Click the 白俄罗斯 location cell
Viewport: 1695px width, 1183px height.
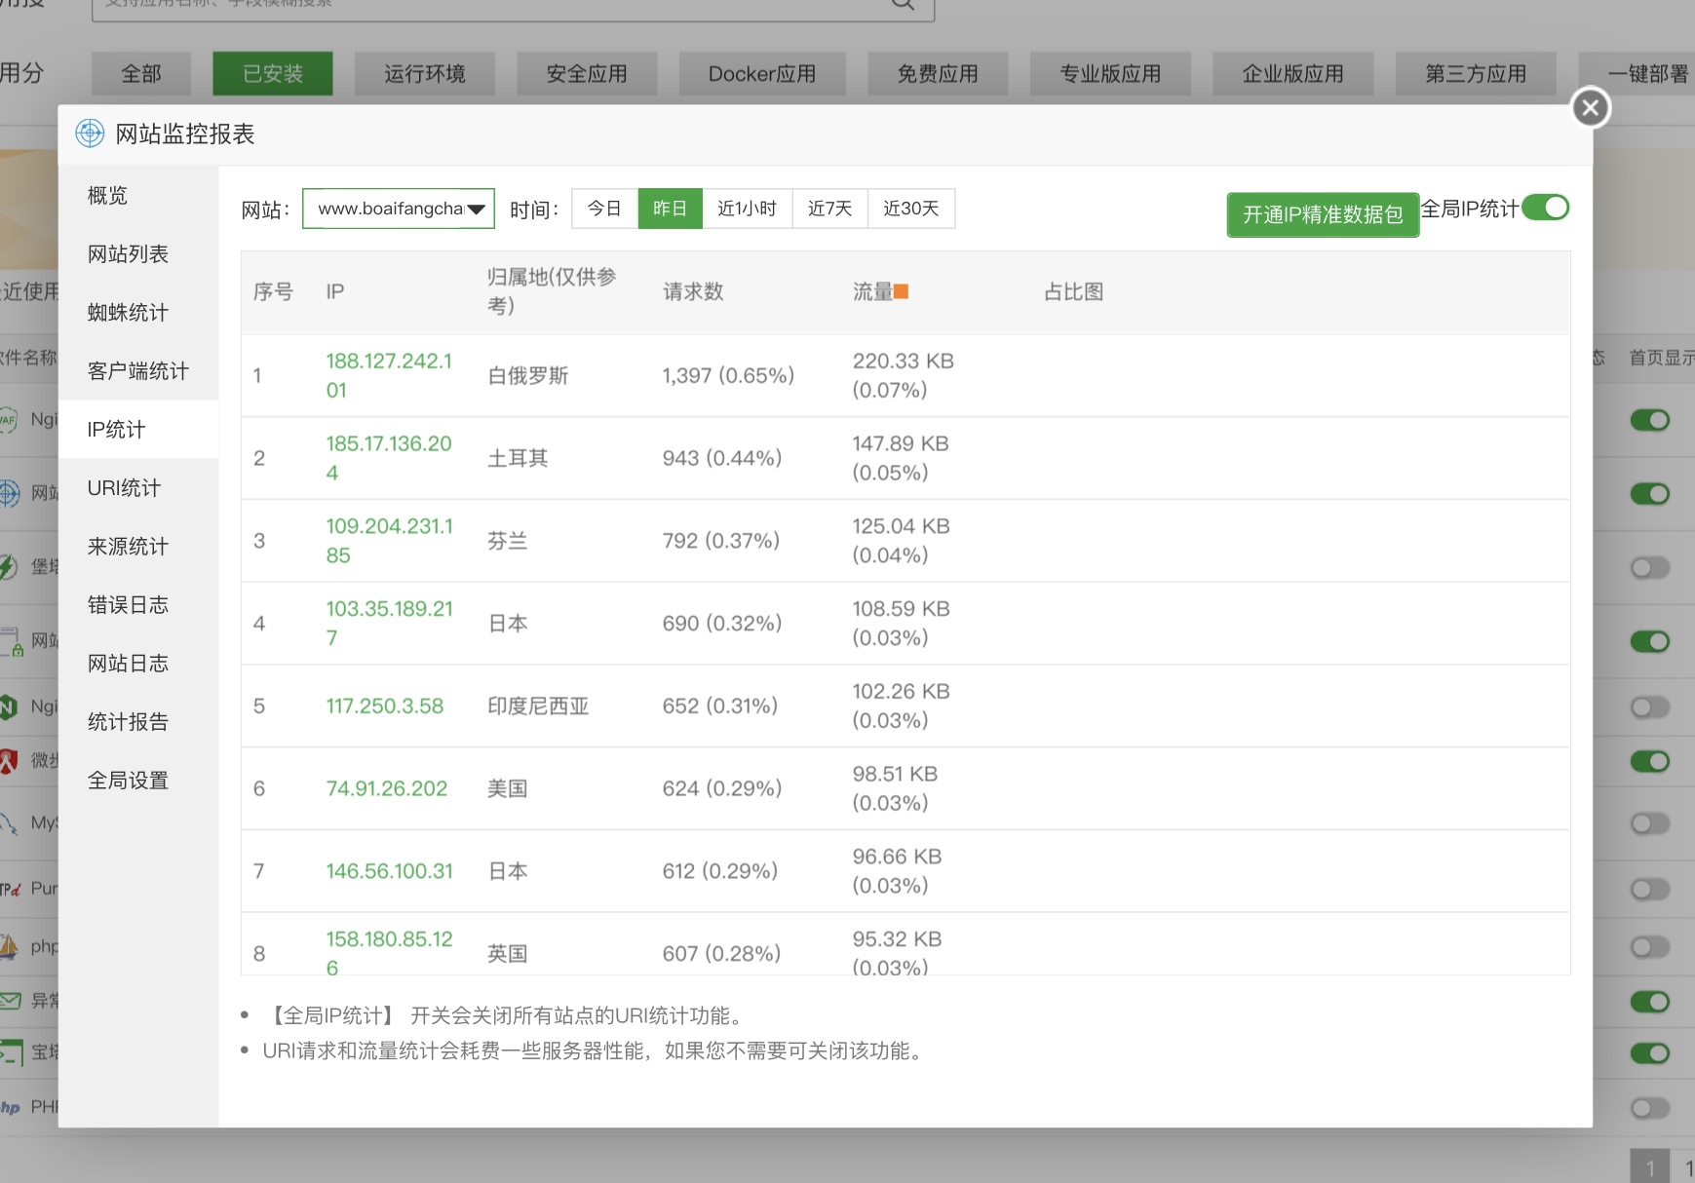click(528, 375)
